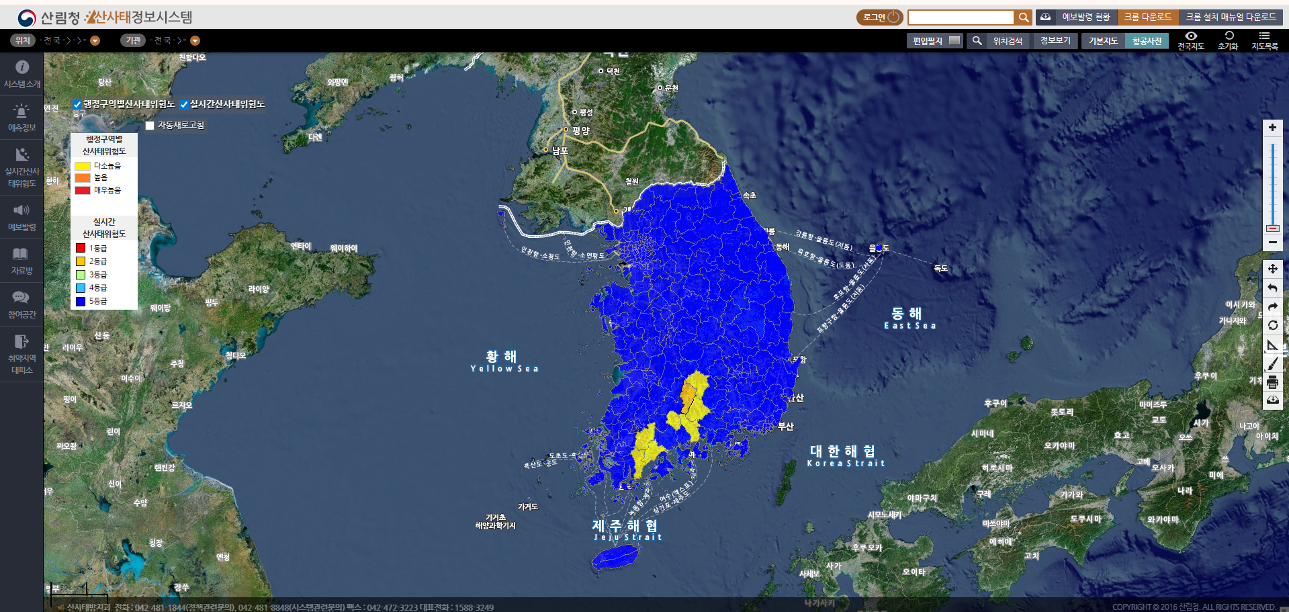
Task: Click the 기관 label pill
Action: [x=133, y=40]
